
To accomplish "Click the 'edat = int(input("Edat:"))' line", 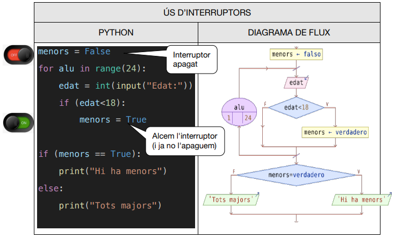I will (125, 86).
